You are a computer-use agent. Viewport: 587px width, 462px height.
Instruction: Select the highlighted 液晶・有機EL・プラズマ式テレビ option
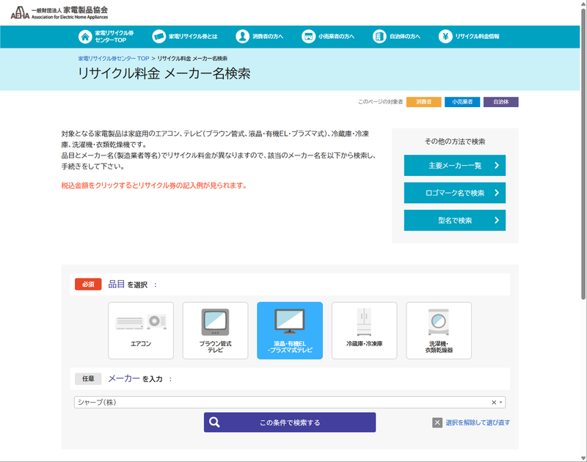[289, 330]
